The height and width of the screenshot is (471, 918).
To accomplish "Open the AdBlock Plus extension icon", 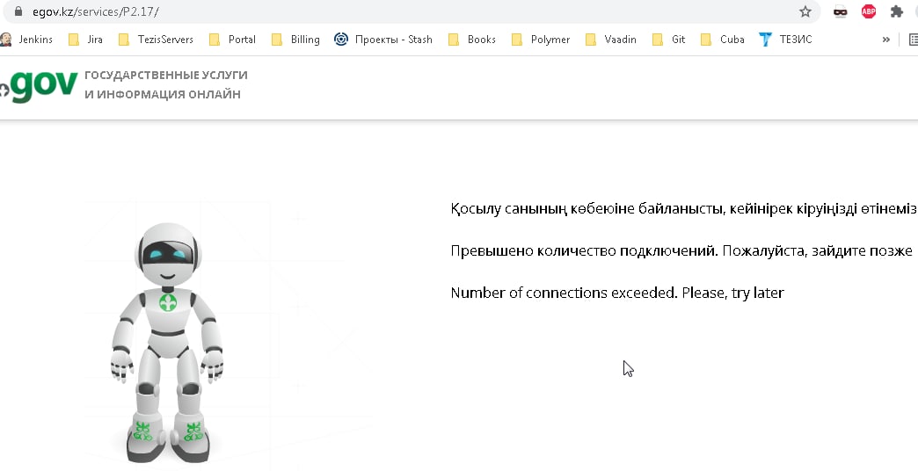I will [x=869, y=11].
